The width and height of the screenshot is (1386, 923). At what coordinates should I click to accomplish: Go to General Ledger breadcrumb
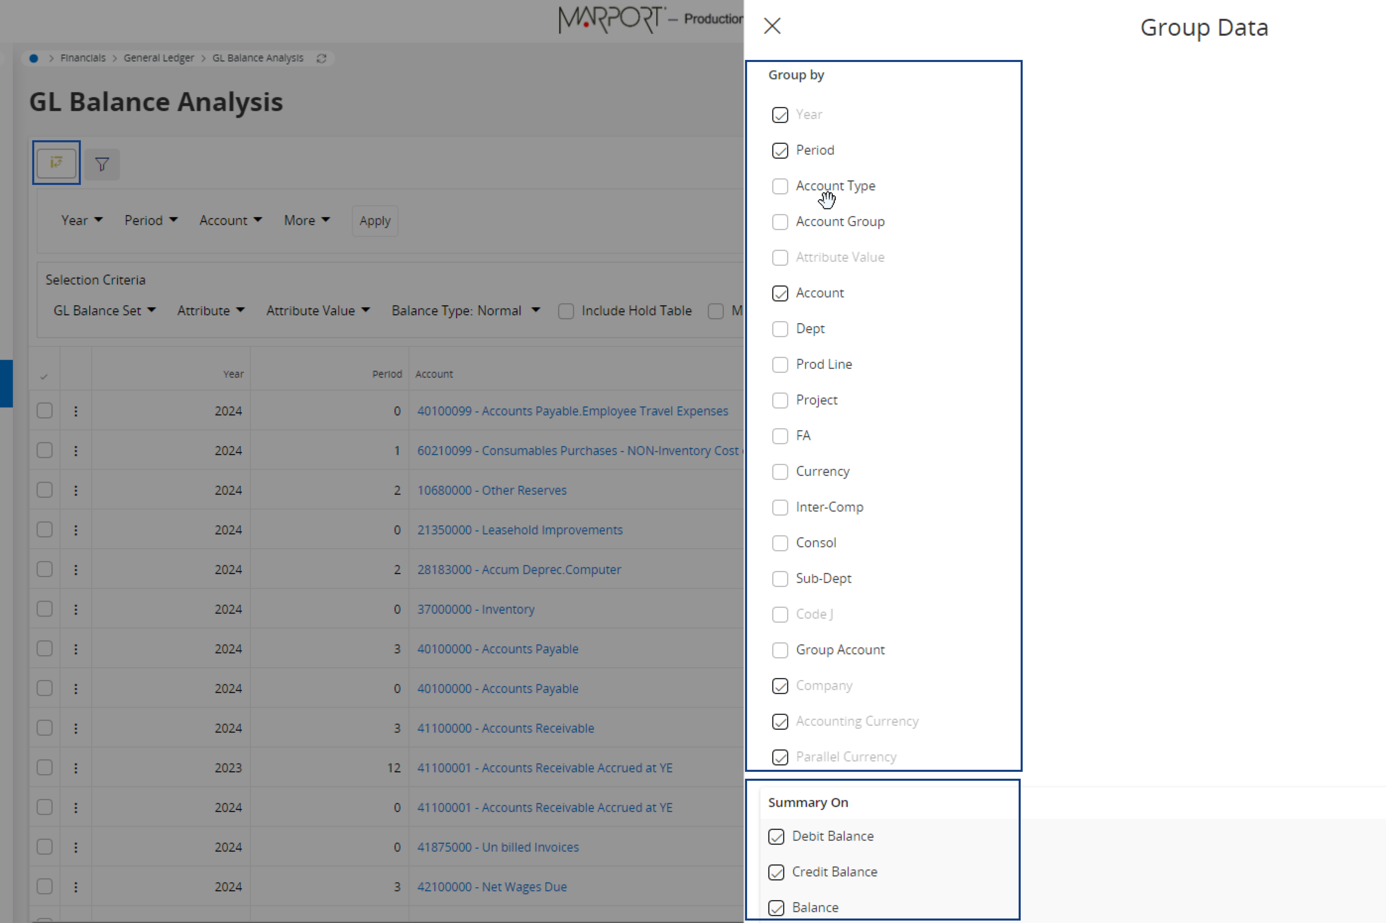click(x=158, y=58)
